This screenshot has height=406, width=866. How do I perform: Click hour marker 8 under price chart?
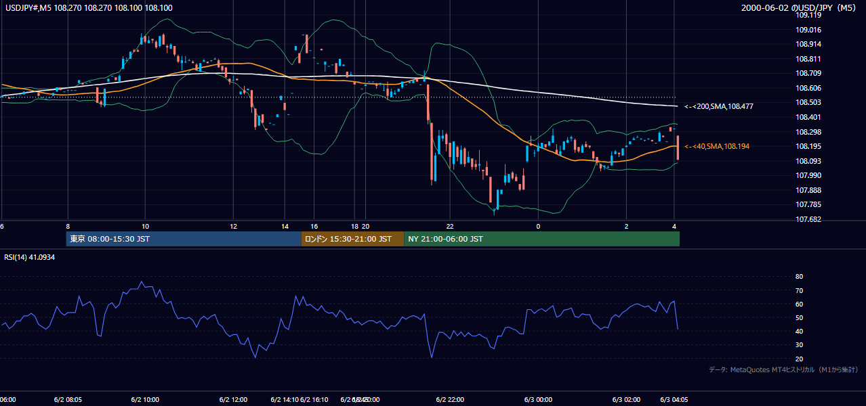point(68,226)
